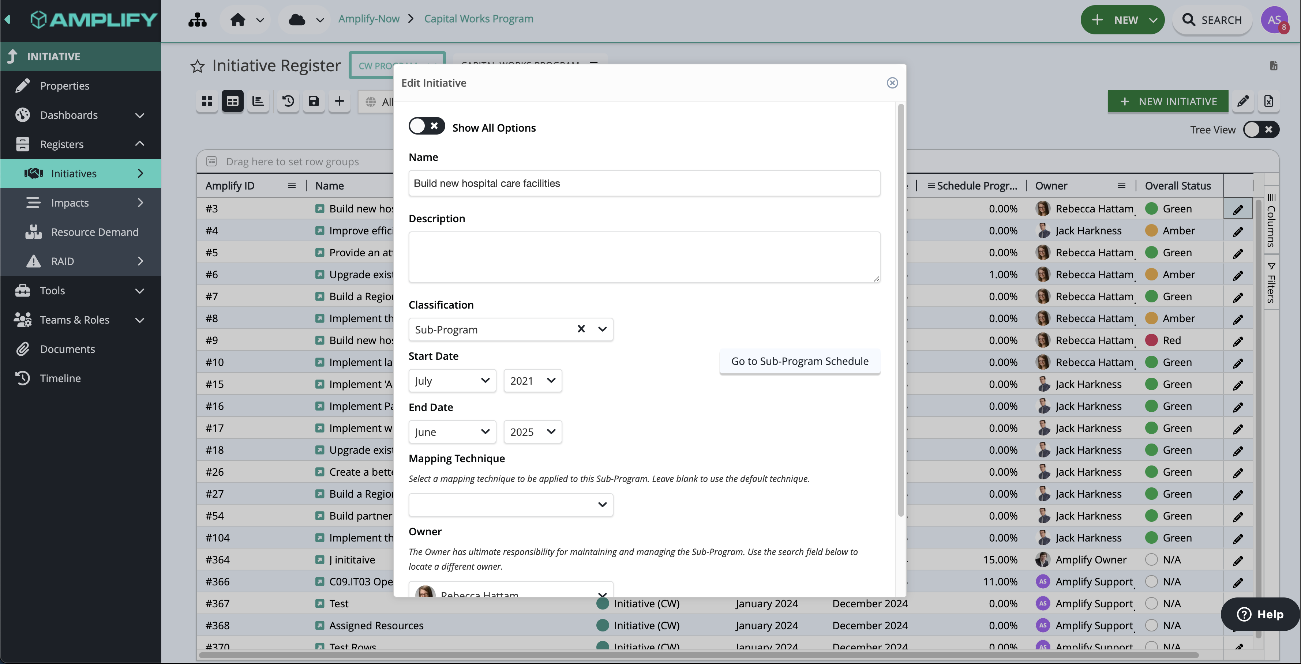Open Start Date year dropdown (2021)
Image resolution: width=1301 pixels, height=664 pixels.
click(x=532, y=380)
